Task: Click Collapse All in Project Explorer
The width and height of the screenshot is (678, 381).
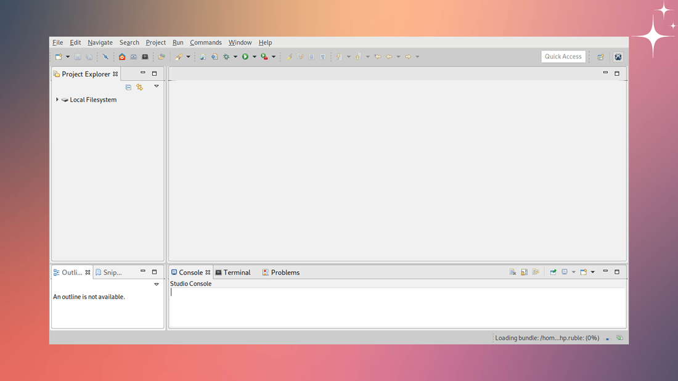Action: click(x=128, y=88)
